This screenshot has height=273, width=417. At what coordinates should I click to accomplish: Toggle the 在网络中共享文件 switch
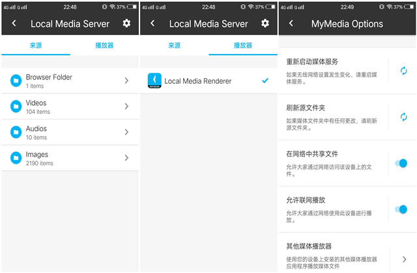click(x=401, y=163)
